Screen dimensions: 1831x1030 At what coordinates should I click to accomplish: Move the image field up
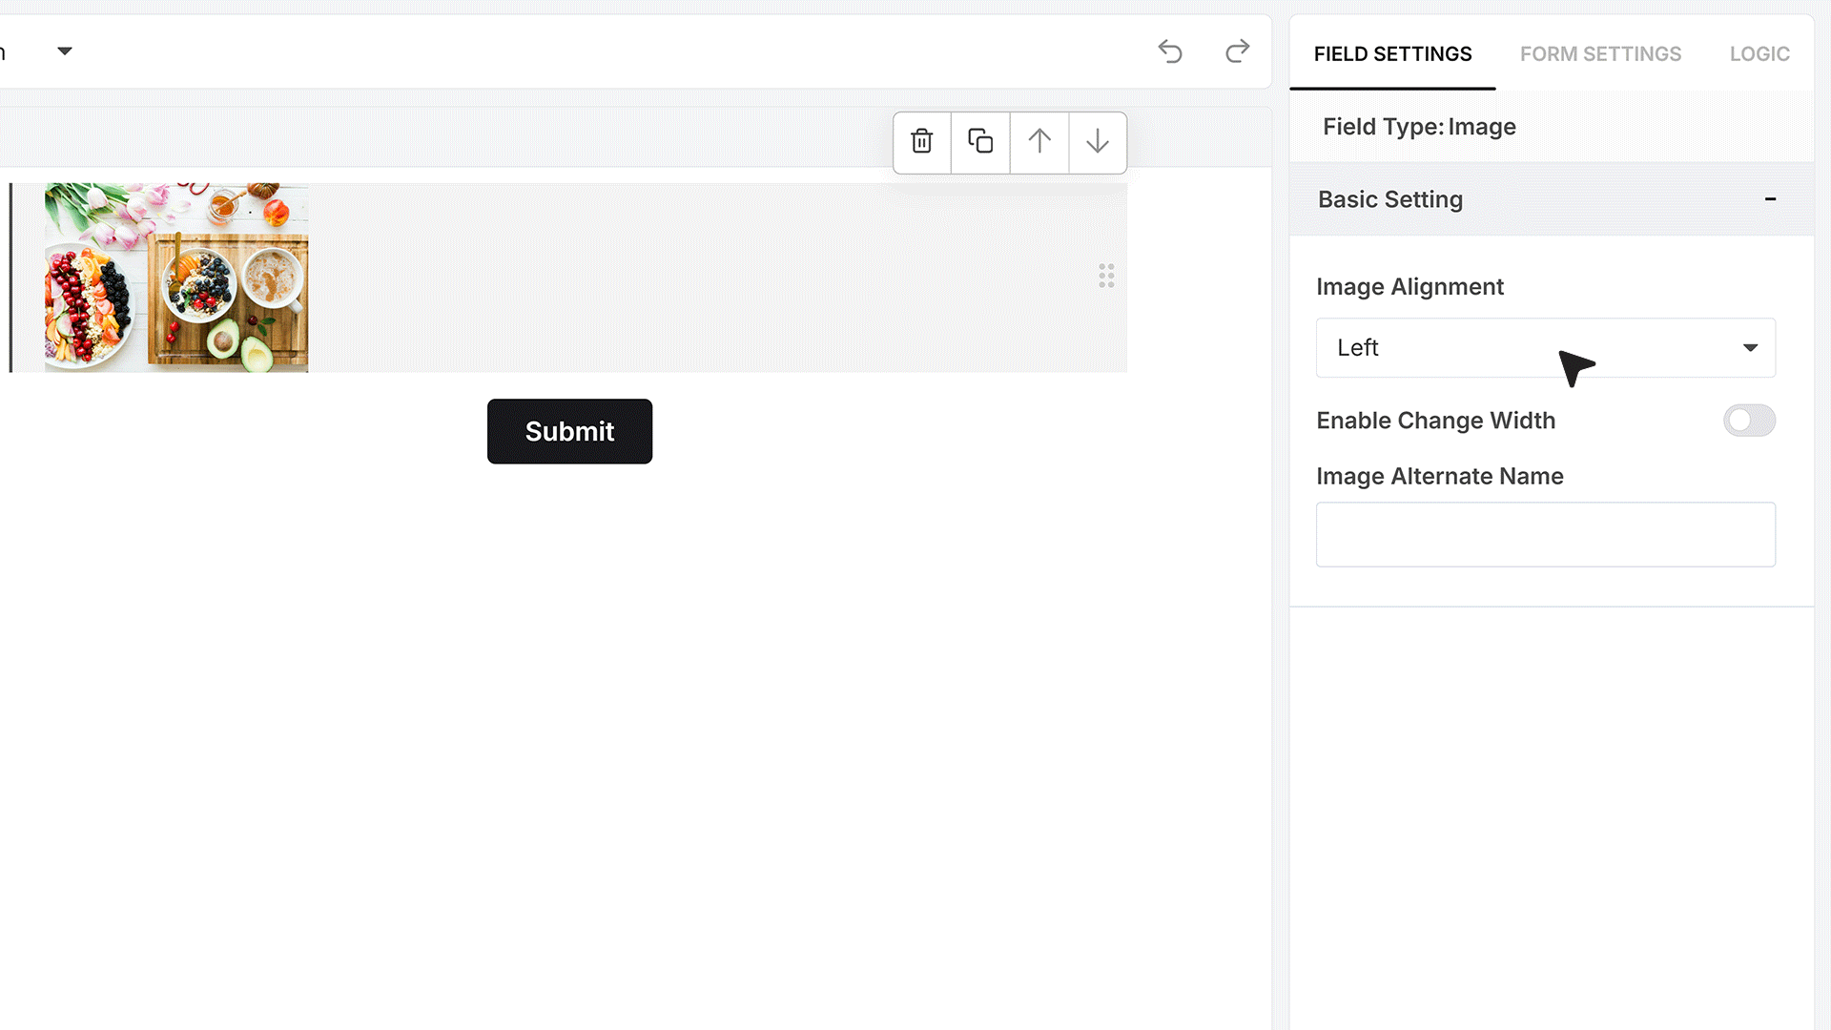click(1039, 142)
